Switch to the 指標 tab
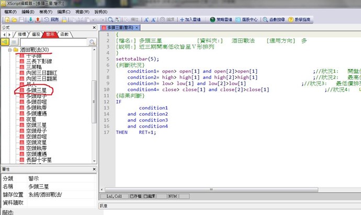Screen dimensions: 361x215 click(x=22, y=34)
